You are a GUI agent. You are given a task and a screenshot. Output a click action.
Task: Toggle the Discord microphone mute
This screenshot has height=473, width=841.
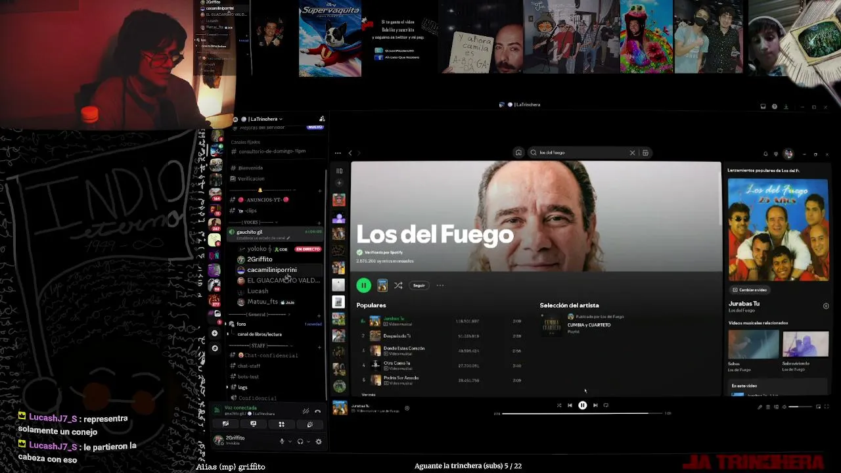pos(282,441)
